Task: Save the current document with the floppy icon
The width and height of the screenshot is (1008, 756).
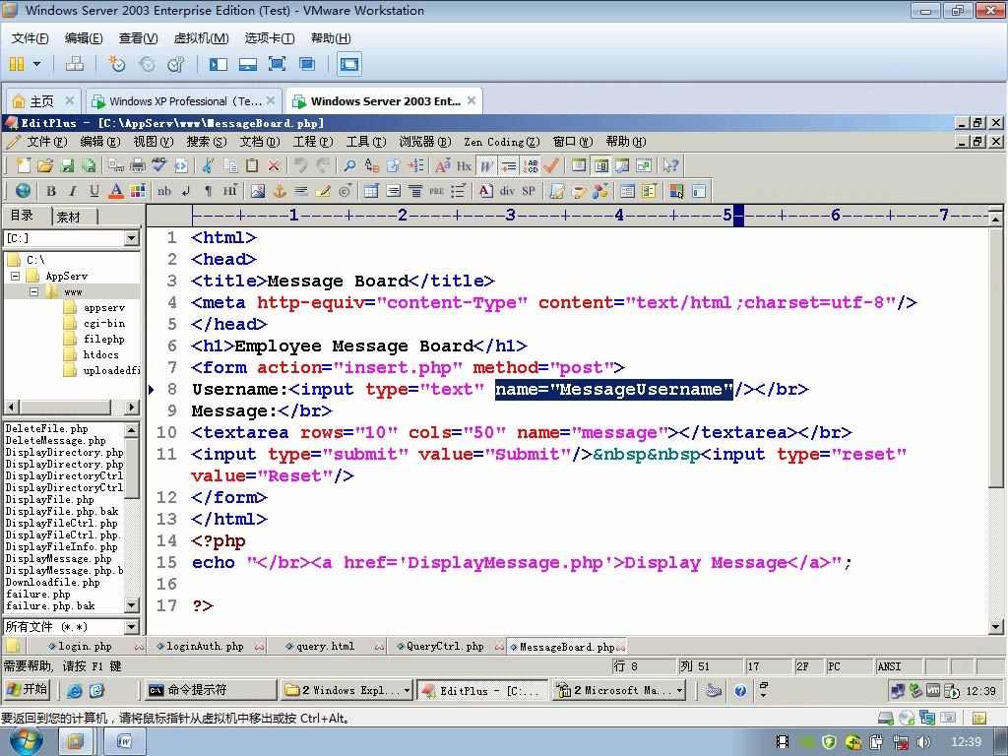Action: pos(67,165)
